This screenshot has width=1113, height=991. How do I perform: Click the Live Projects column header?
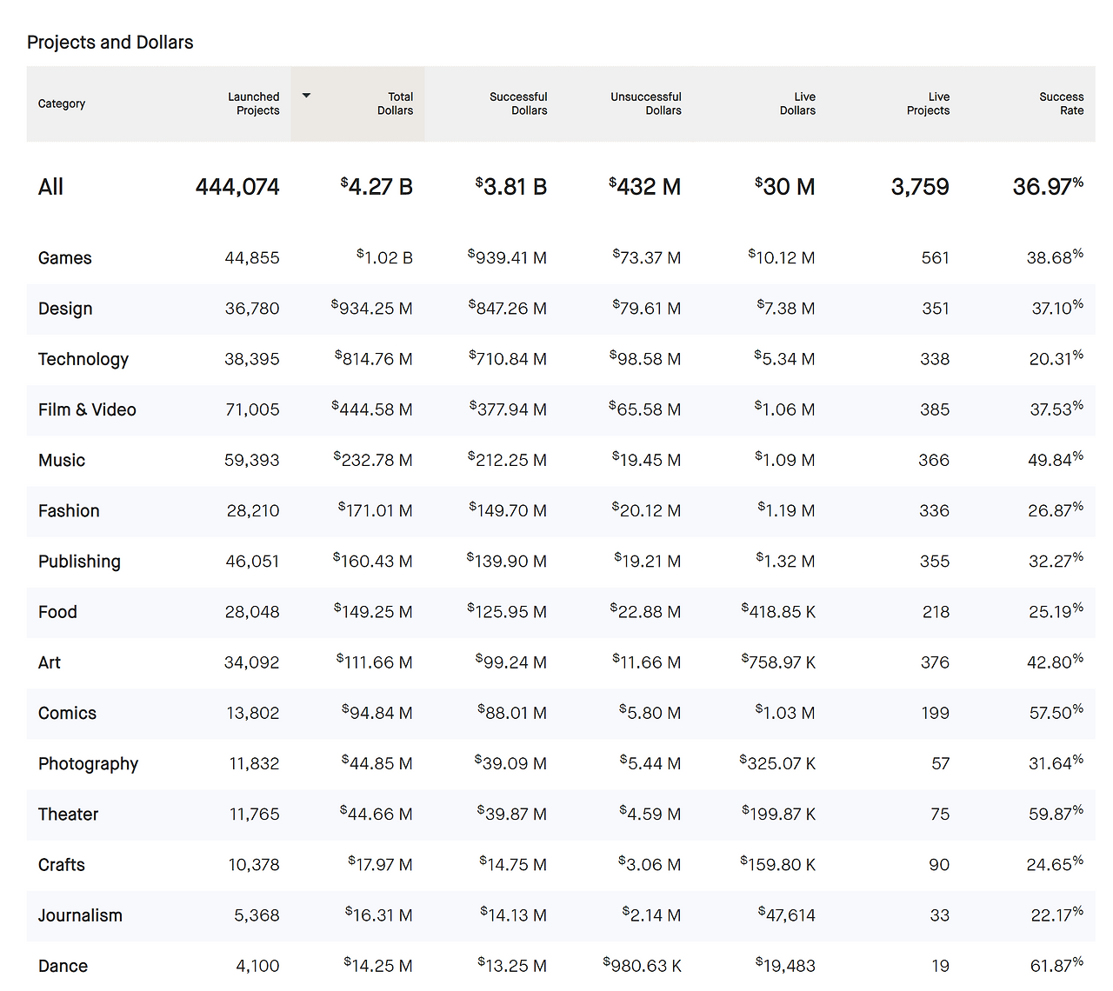tap(928, 103)
